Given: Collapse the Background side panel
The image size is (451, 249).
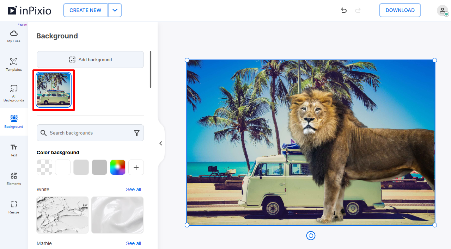Looking at the screenshot, I should [x=161, y=143].
